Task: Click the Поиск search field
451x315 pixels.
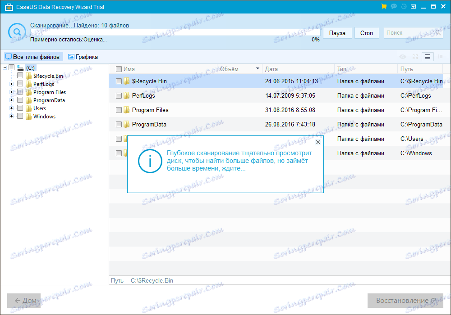Action: (x=413, y=33)
